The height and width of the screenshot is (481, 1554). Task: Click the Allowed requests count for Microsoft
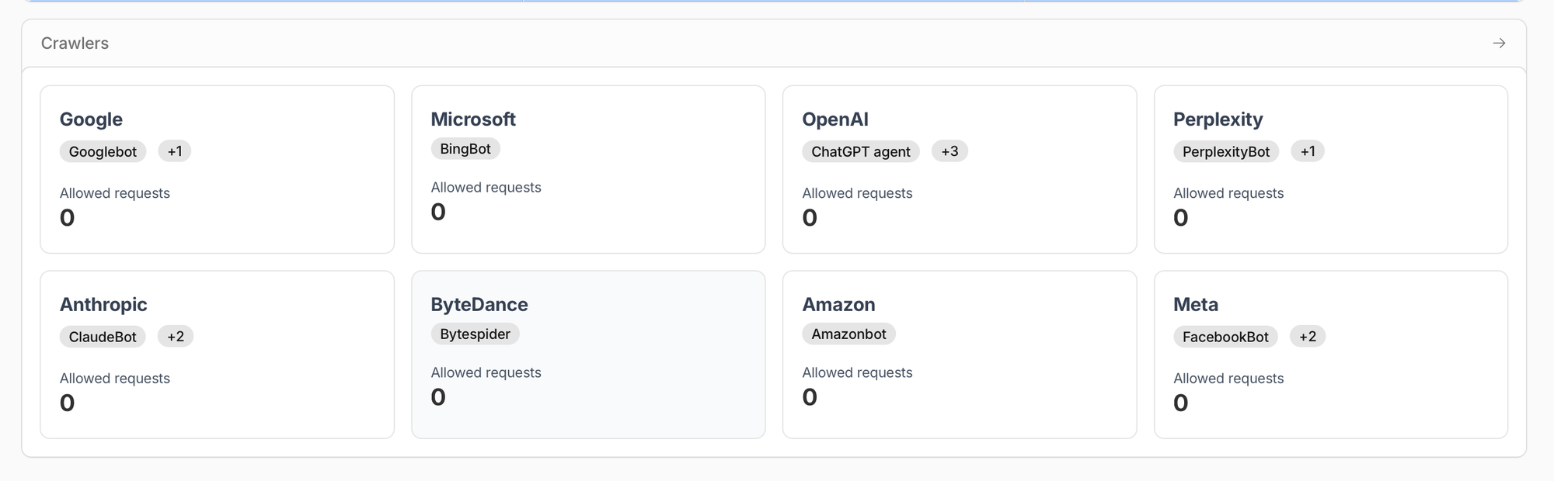click(437, 211)
